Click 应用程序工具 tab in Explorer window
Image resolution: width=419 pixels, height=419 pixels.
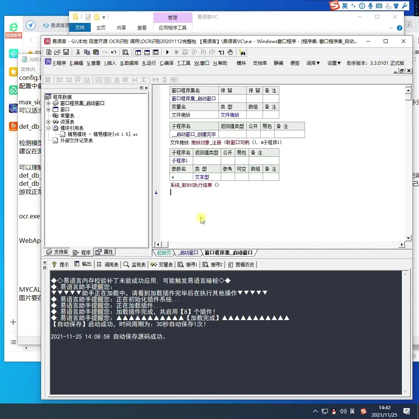pos(173,28)
